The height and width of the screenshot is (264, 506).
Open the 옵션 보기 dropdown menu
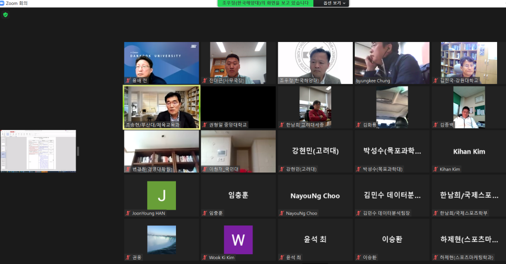[335, 3]
